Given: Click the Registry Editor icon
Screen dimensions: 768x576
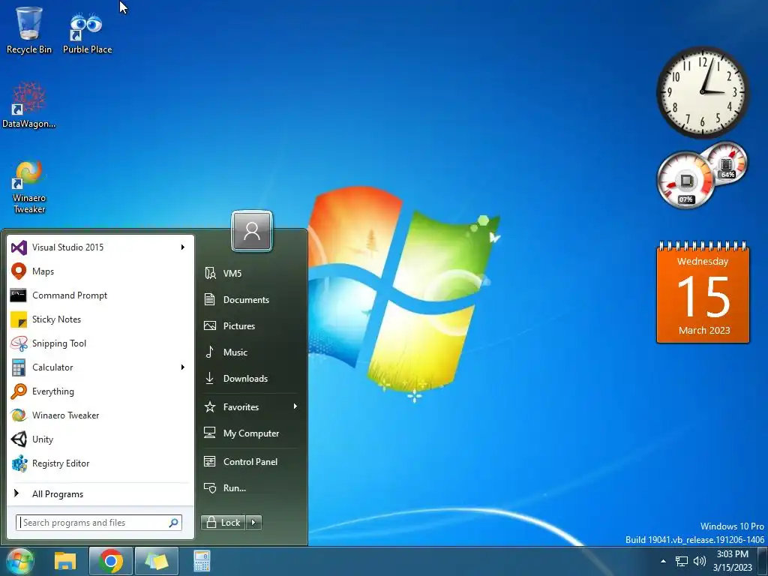Looking at the screenshot, I should [19, 463].
